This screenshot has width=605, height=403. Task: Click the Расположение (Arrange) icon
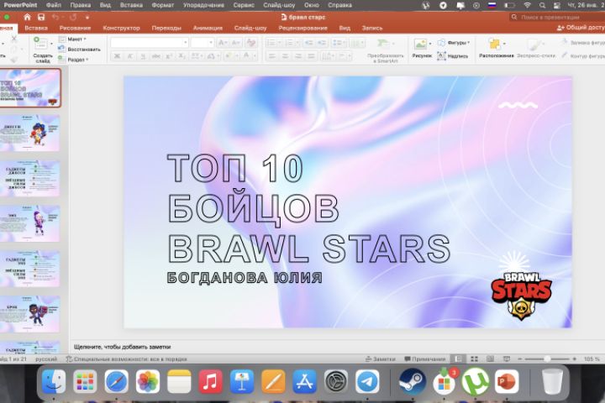click(x=494, y=44)
